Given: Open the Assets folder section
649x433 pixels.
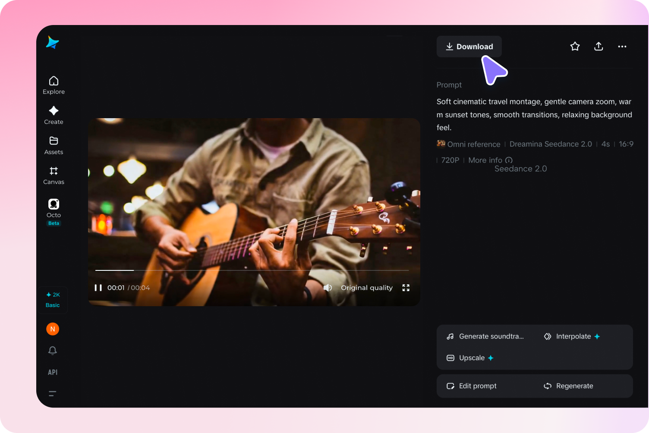Looking at the screenshot, I should pos(54,146).
